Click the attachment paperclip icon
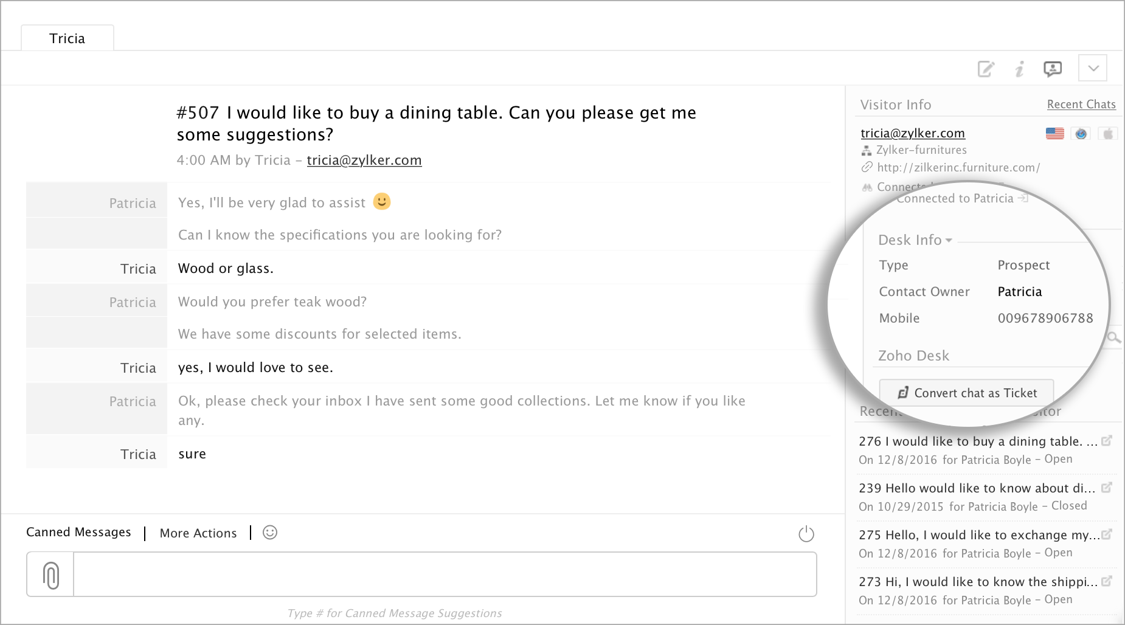The width and height of the screenshot is (1125, 625). coord(51,575)
